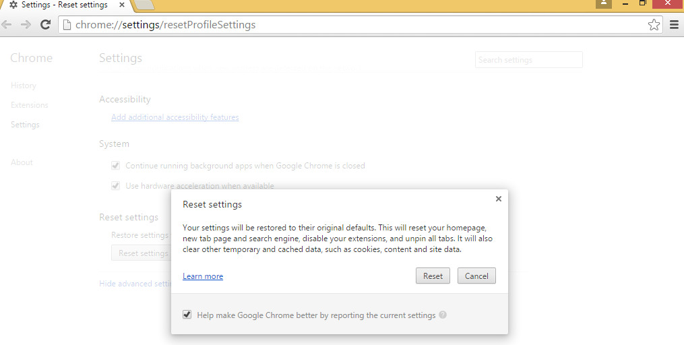Click the Reset settings button on page
This screenshot has height=345, width=684.
[141, 253]
